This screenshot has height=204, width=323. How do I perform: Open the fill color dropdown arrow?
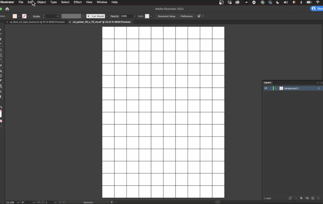[x=19, y=16]
